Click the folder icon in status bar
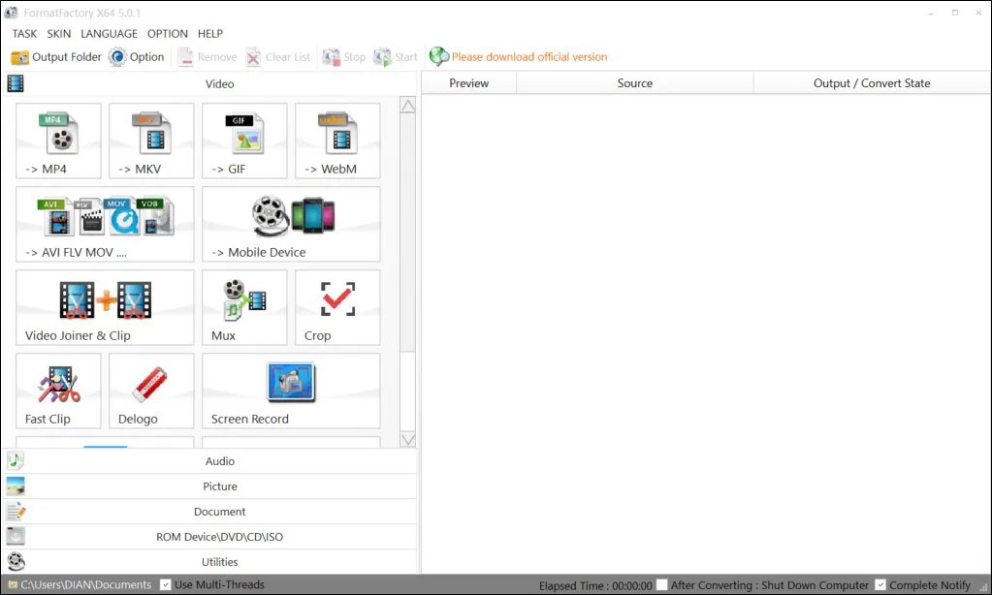This screenshot has width=992, height=595. [x=12, y=585]
